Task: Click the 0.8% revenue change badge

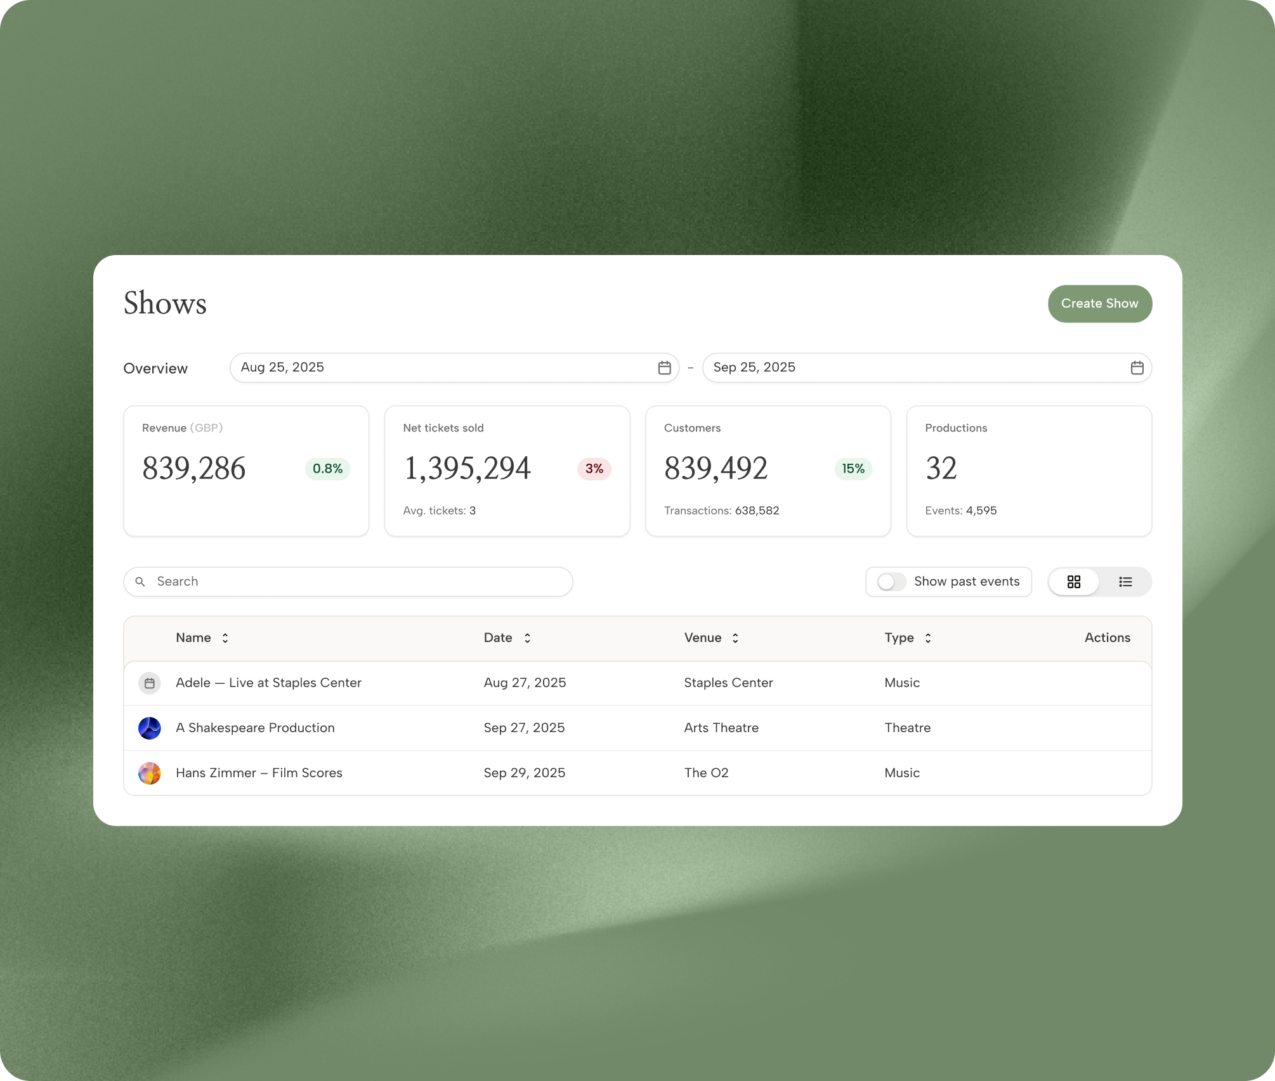Action: (x=327, y=469)
